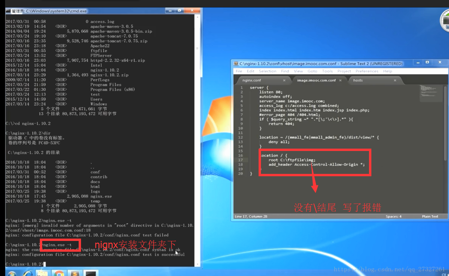Close the image.imooc.com.conf tab
The image size is (449, 276).
340,81
